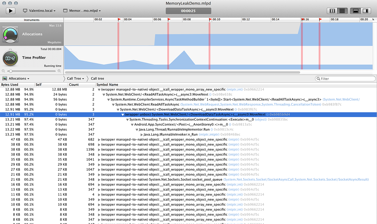Image resolution: width=377 pixels, height=224 pixels.
Task: Select the Allocations instrument gauge icon
Action: [x=11, y=34]
